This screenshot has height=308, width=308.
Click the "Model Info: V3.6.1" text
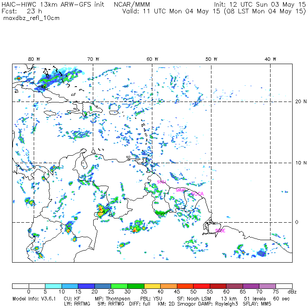(x=34, y=299)
